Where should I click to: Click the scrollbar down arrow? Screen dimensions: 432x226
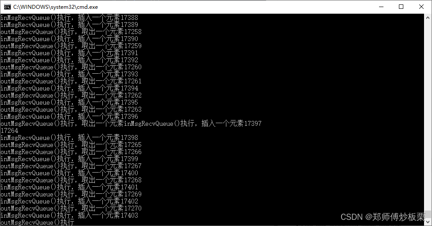pos(428,222)
